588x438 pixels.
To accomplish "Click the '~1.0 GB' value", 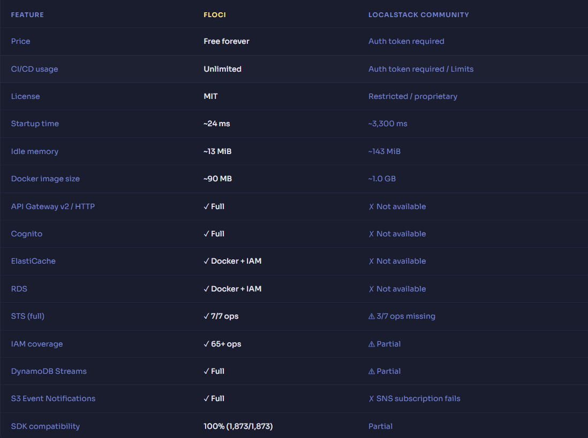I will click(382, 179).
